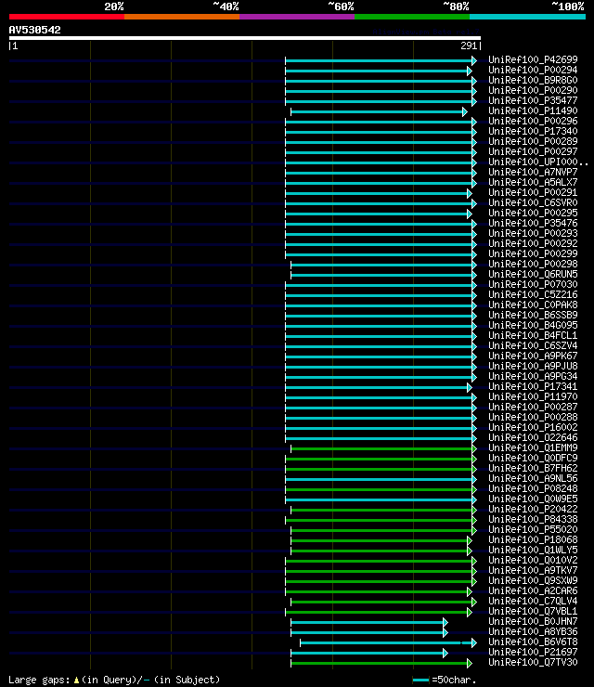This screenshot has height=687, width=594.
Task: Select the UniRef100_B0JHN7 label
Action: pyautogui.click(x=533, y=622)
